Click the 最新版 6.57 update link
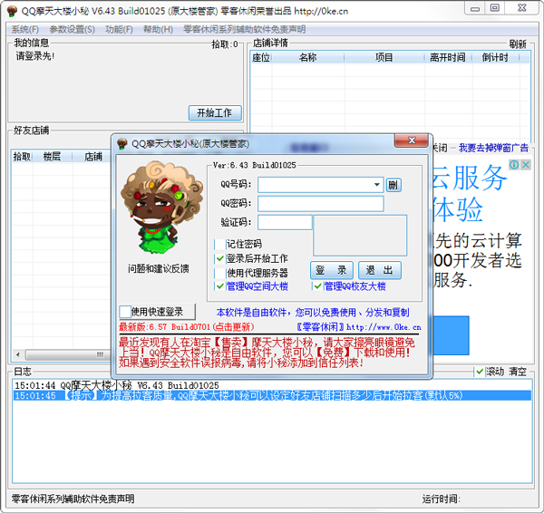Viewport: 544px width, 513px height. coord(187,326)
